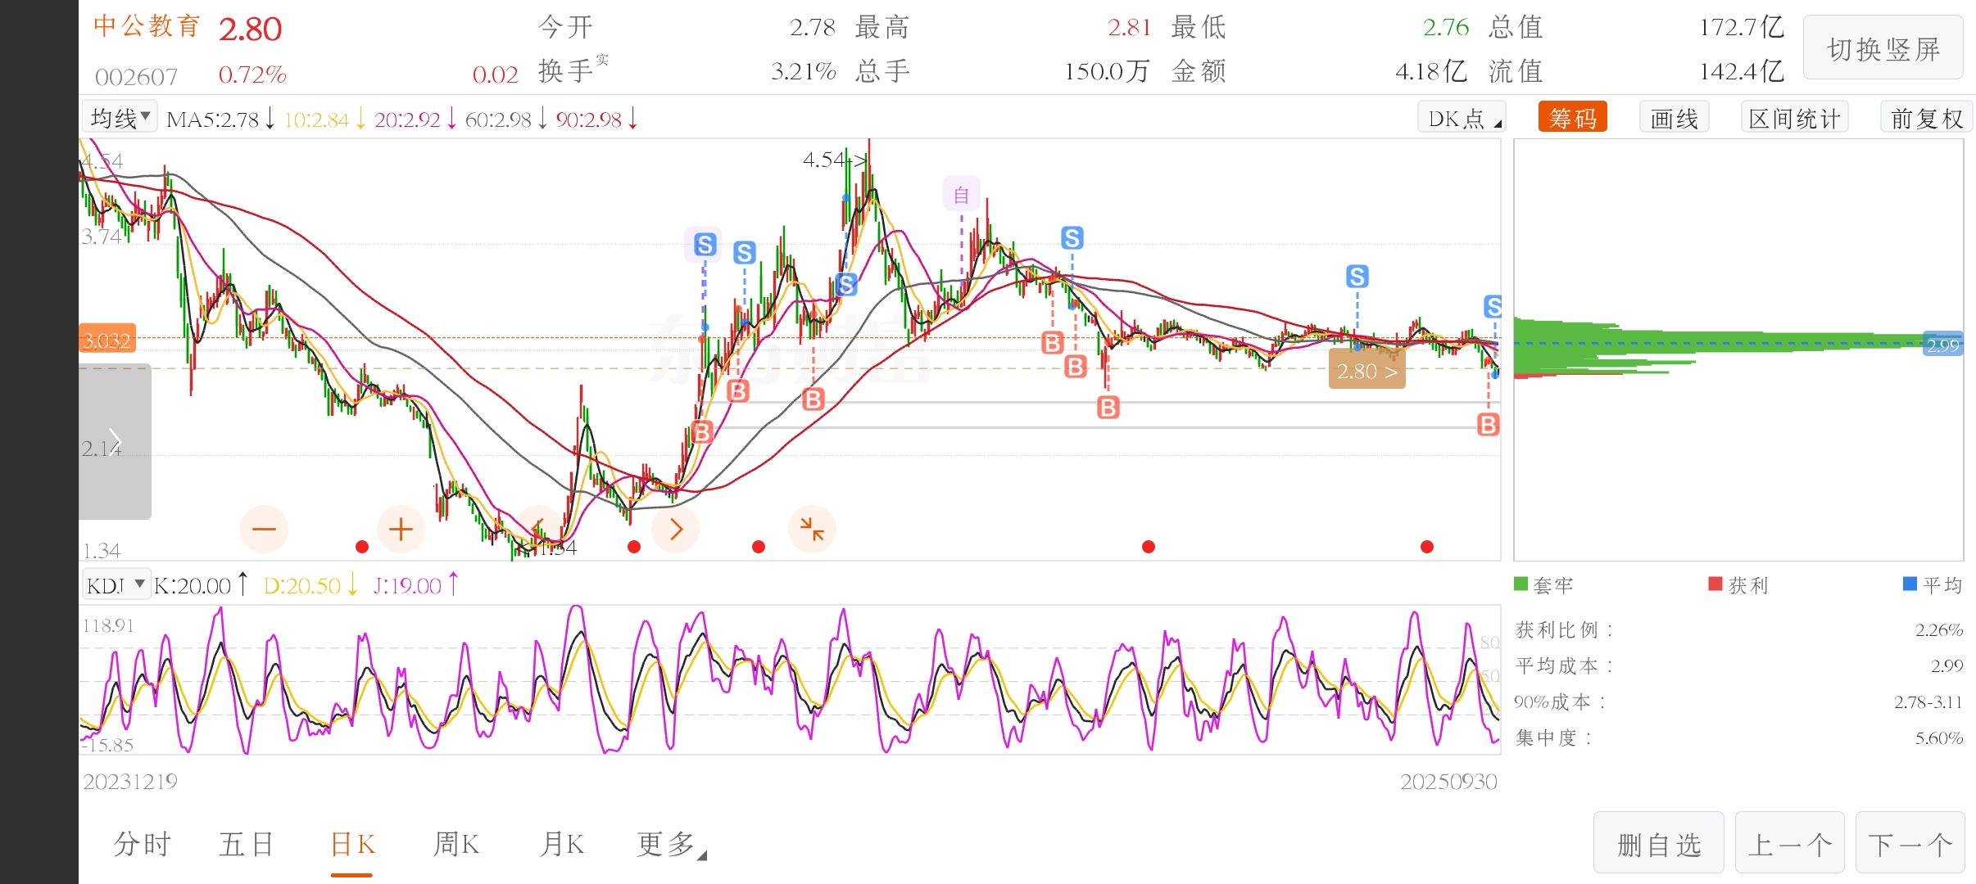Viewport: 1976px width, 884px height.
Task: Expand the DK点 options dropdown
Action: pyautogui.click(x=1462, y=119)
